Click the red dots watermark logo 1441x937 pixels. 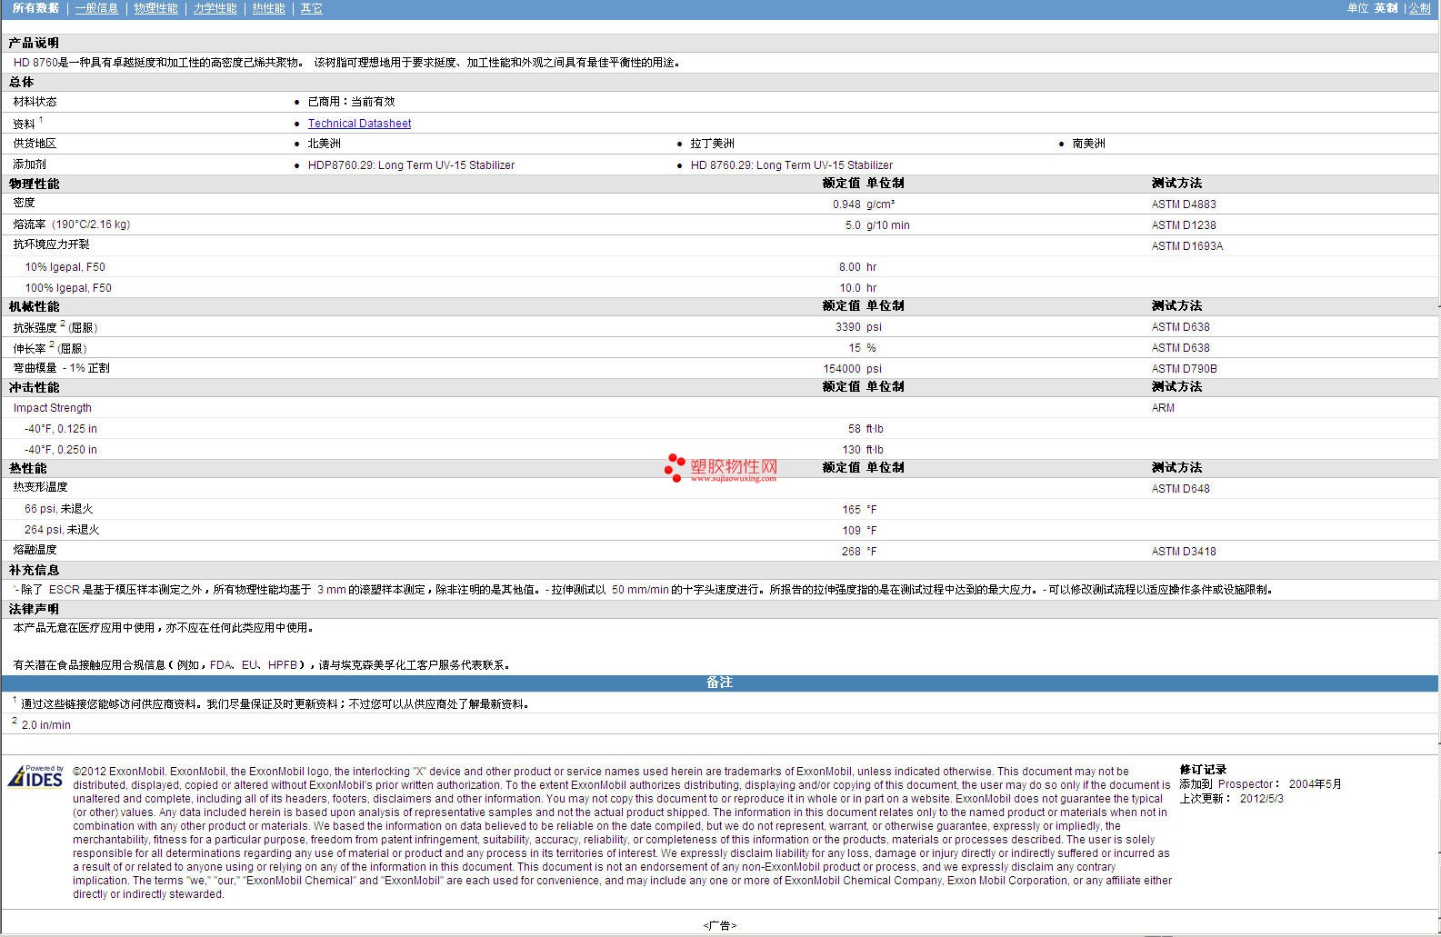click(x=674, y=467)
